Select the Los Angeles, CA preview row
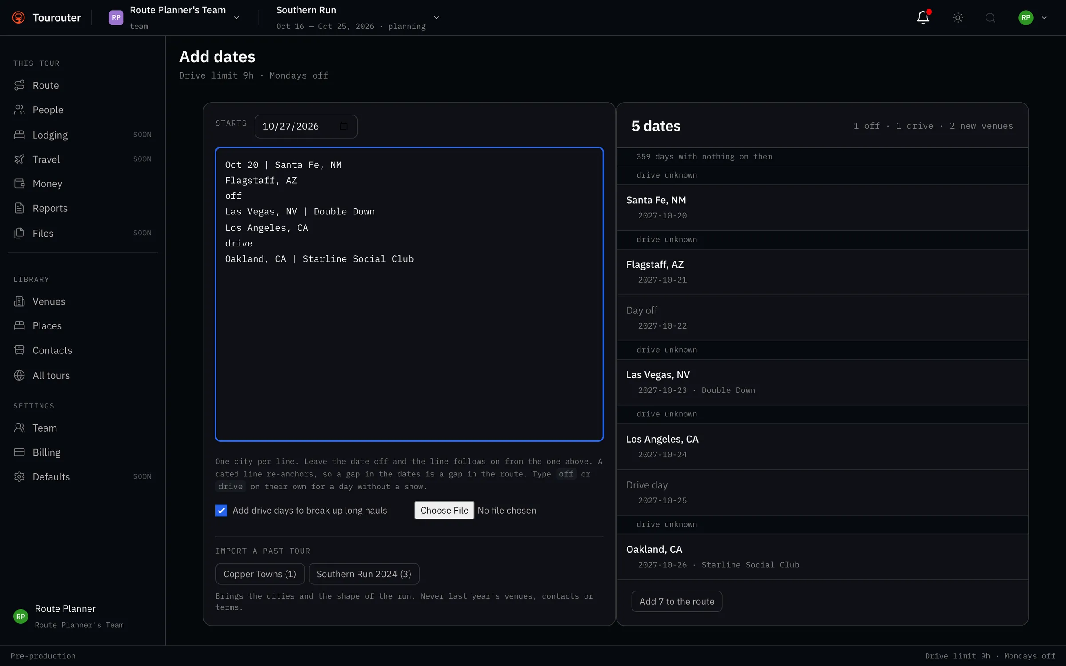 point(822,446)
